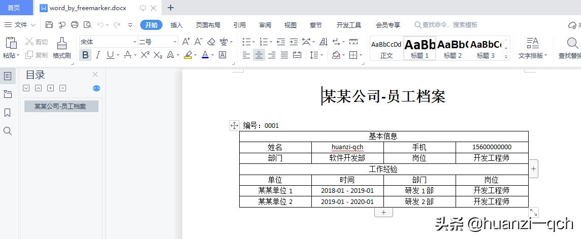Add a new row with table bottom plus button
Image resolution: width=581 pixels, height=239 pixels.
(x=383, y=213)
